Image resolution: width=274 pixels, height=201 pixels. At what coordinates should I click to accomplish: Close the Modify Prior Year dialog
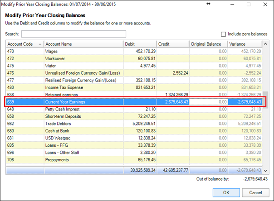point(266,4)
